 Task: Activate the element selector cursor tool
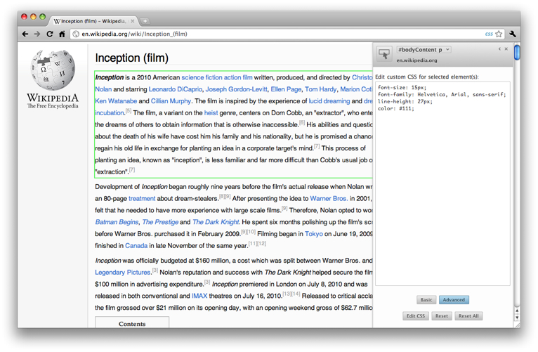tap(384, 54)
